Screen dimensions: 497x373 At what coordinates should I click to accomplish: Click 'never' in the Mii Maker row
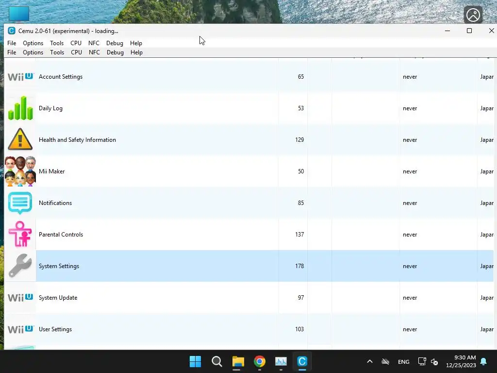[410, 171]
